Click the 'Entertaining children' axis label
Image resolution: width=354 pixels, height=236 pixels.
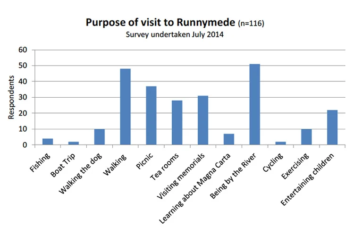(x=307, y=179)
